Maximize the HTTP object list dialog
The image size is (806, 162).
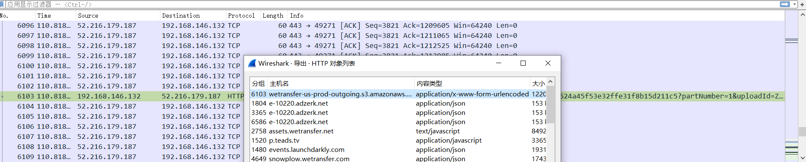coord(523,63)
